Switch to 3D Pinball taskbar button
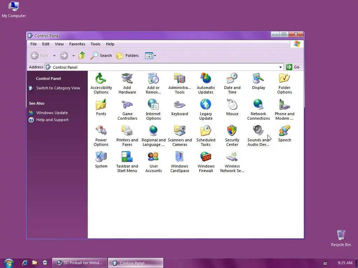Image resolution: width=358 pixels, height=268 pixels. [79, 263]
